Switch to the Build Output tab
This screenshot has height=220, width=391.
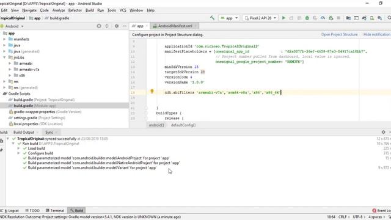click(24, 132)
